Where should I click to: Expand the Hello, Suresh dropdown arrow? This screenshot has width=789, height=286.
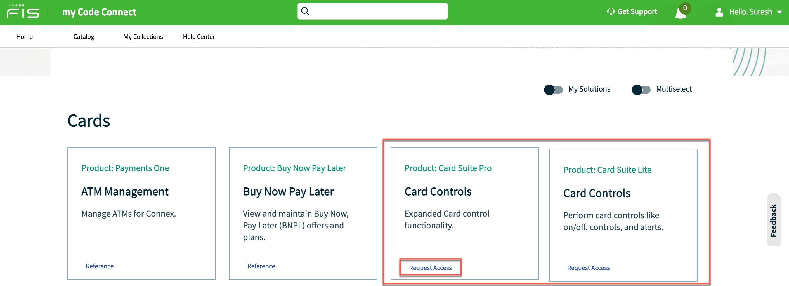click(x=779, y=12)
